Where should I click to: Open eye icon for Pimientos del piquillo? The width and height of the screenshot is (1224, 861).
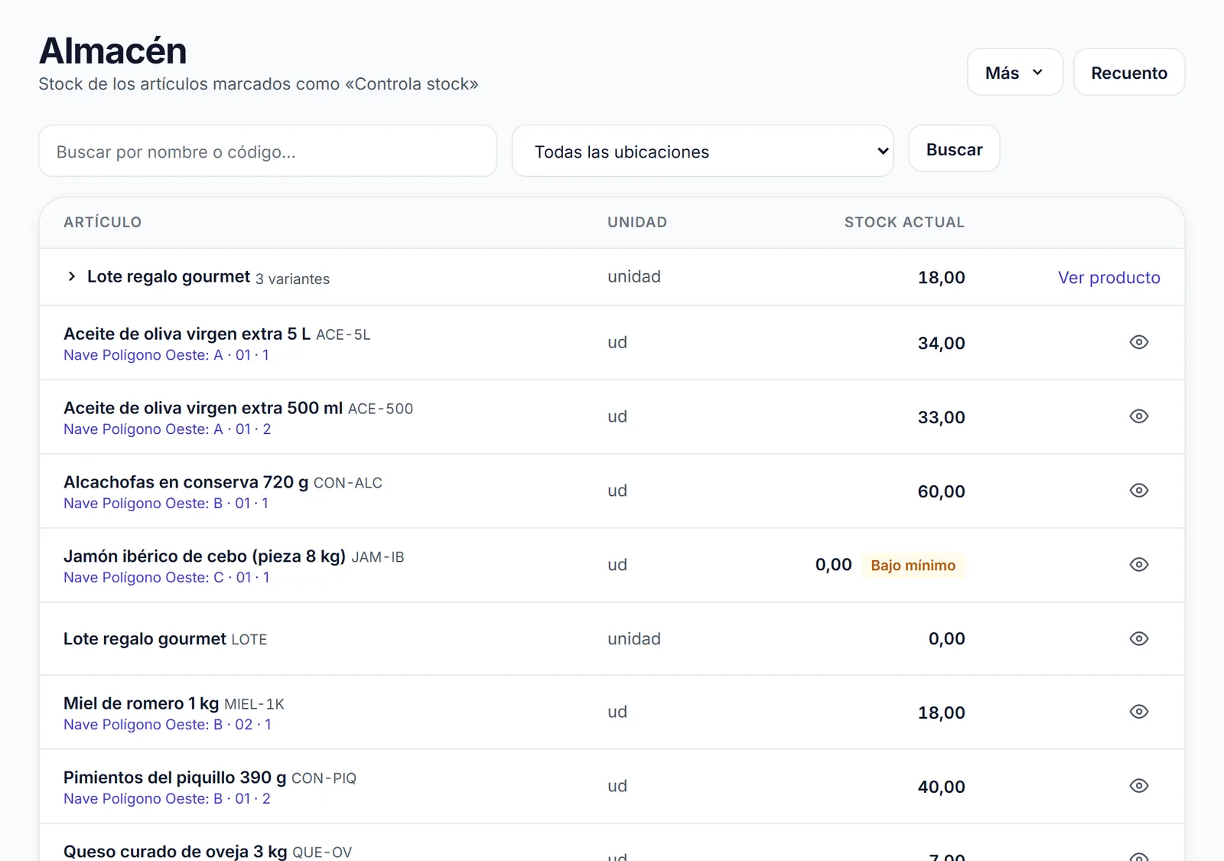click(1138, 786)
